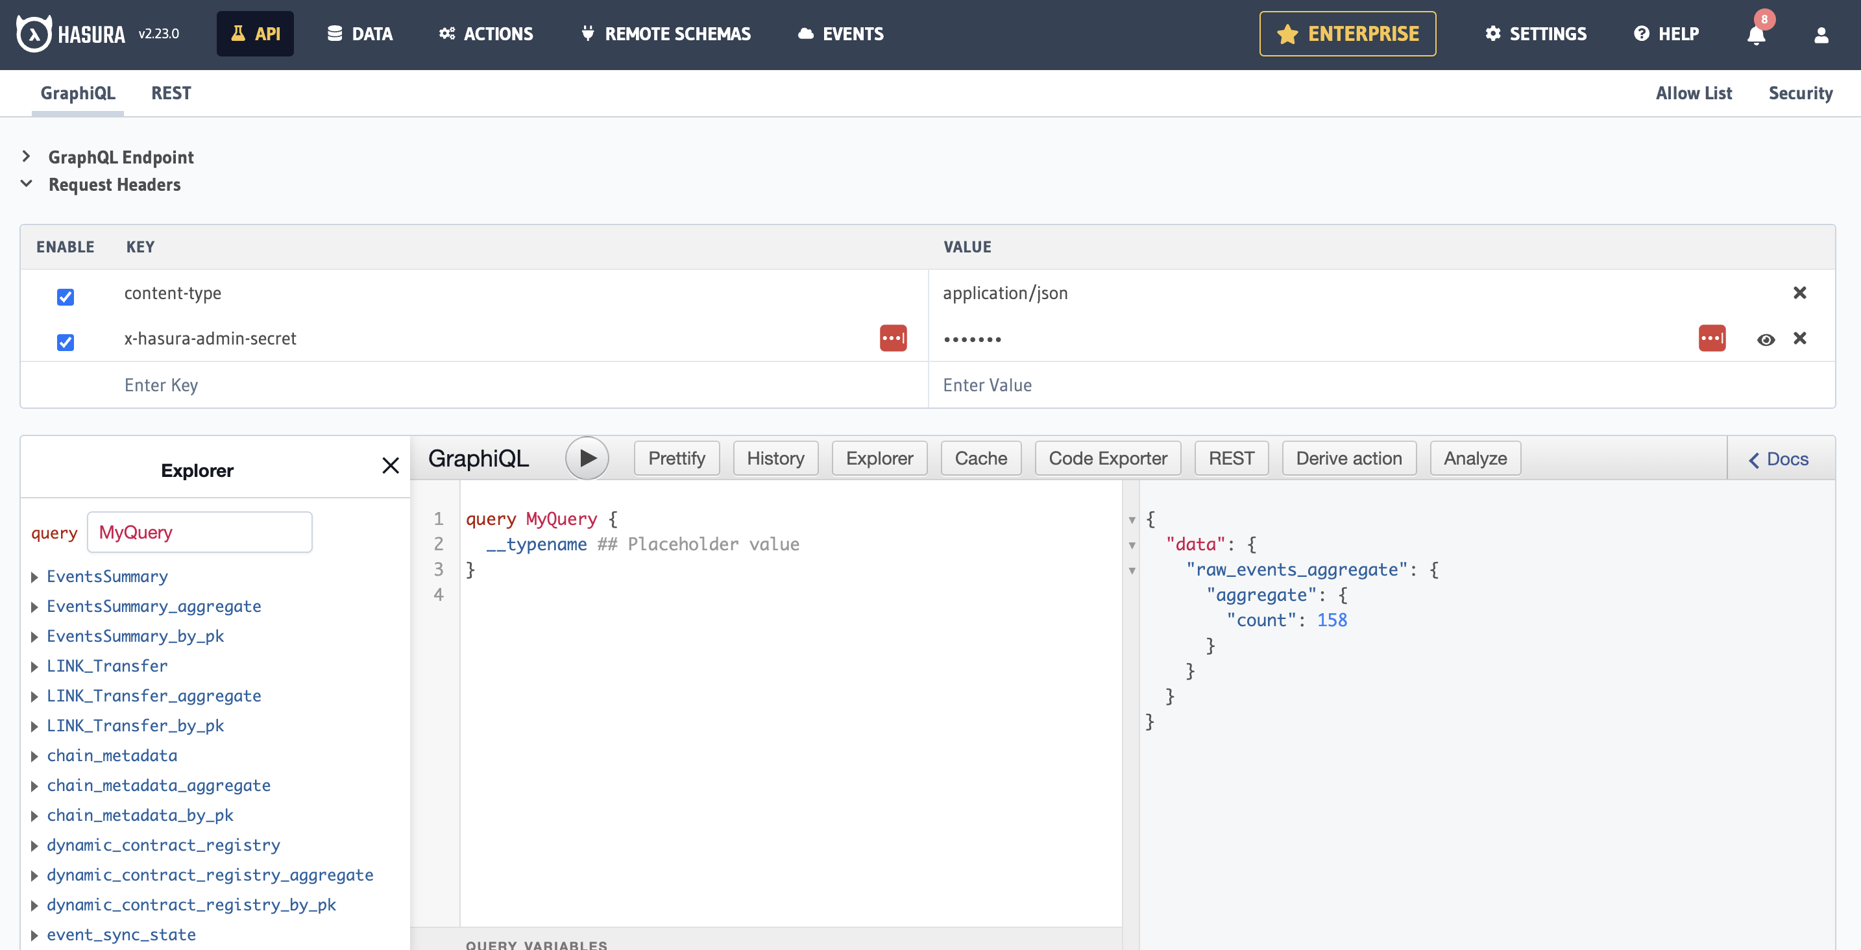This screenshot has width=1861, height=950.
Task: Open the user profile icon
Action: (x=1821, y=34)
